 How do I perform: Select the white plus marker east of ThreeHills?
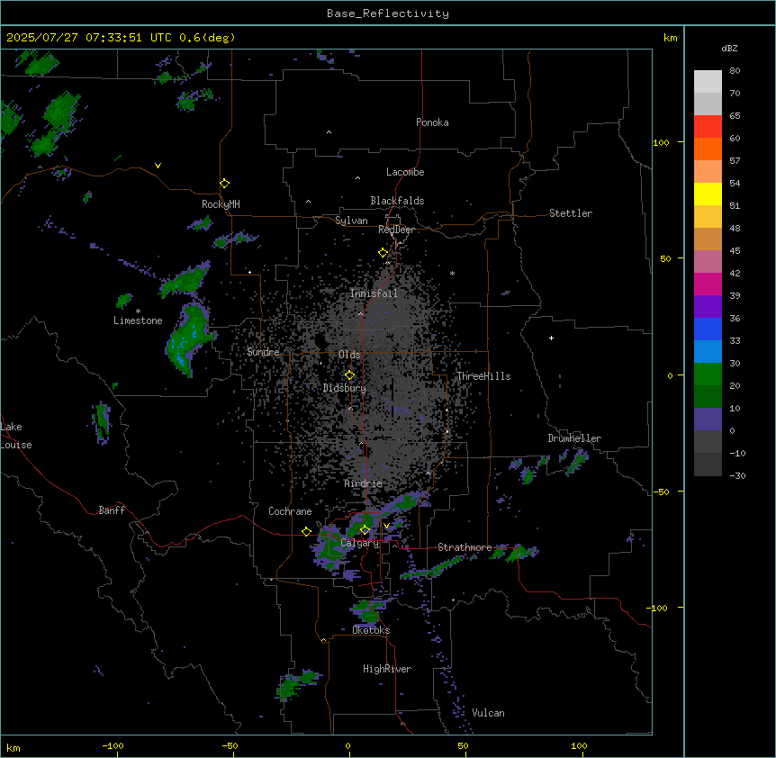point(551,338)
